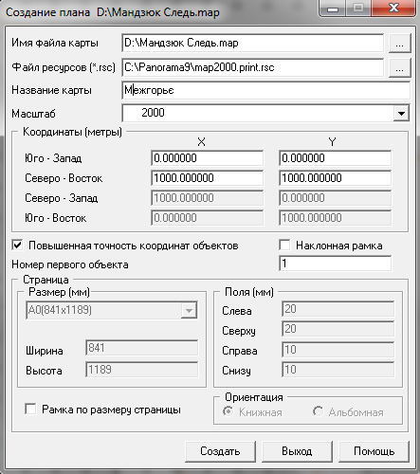
Task: Browse for map file name with ellipsis button
Action: [x=399, y=44]
